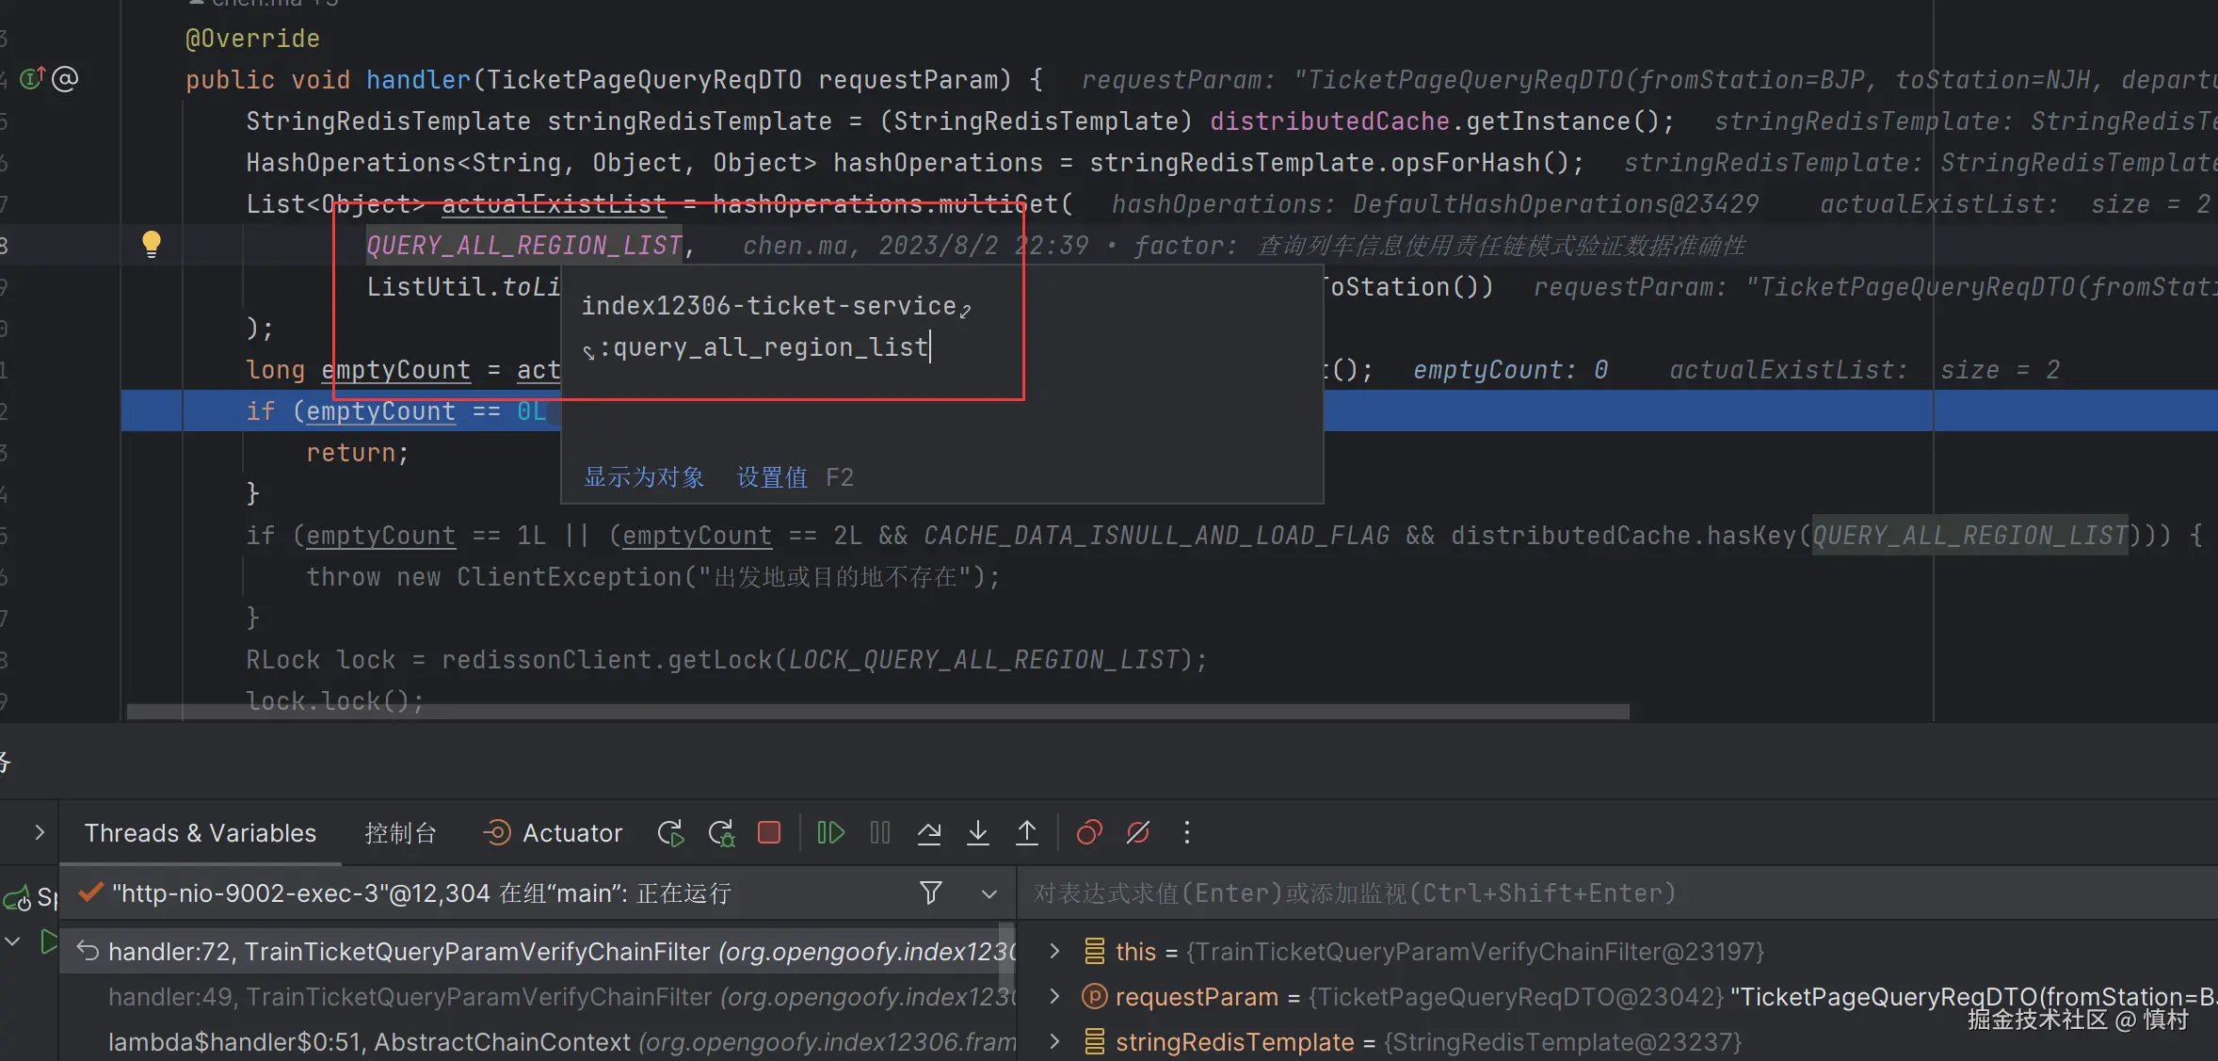Click the Step Over icon

pos(929,833)
